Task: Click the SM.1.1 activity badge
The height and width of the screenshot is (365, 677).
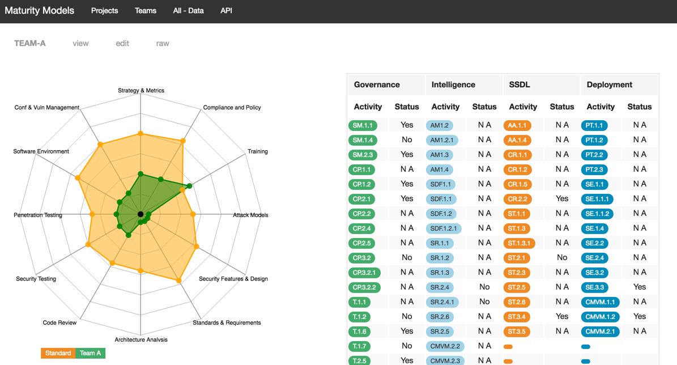Action: click(363, 125)
